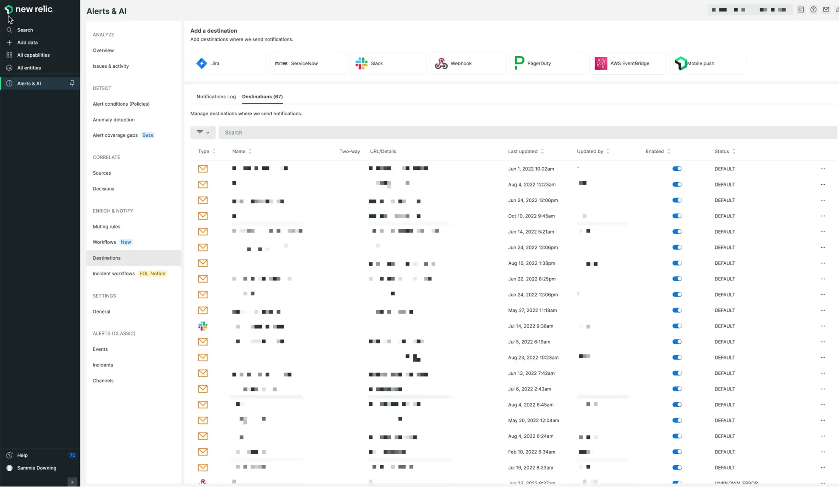Select the Mobile push destination icon
839x487 pixels.
pos(681,62)
